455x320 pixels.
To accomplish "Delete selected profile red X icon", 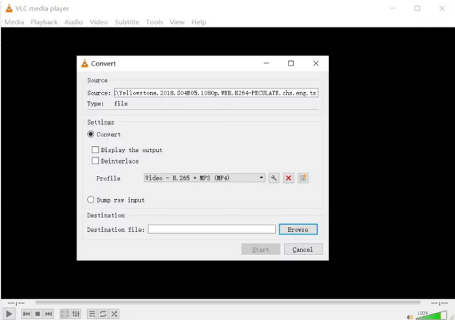I will pyautogui.click(x=288, y=178).
